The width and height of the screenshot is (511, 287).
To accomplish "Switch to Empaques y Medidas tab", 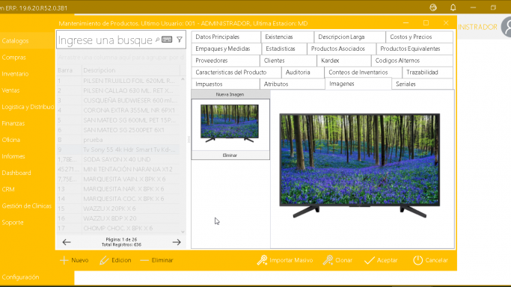I will [x=226, y=49].
